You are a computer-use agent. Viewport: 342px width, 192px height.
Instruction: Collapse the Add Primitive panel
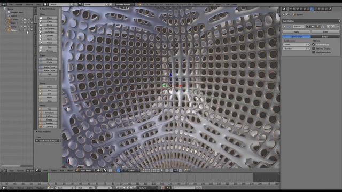tap(41, 9)
